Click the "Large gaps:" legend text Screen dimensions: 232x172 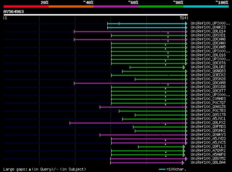click(x=15, y=169)
